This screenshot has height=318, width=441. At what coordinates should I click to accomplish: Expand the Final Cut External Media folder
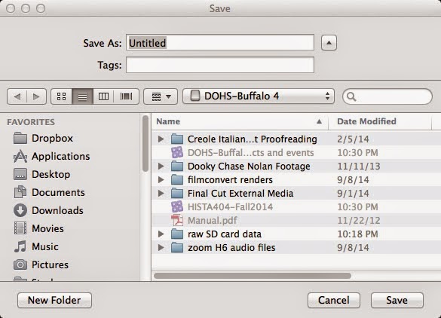(x=161, y=193)
